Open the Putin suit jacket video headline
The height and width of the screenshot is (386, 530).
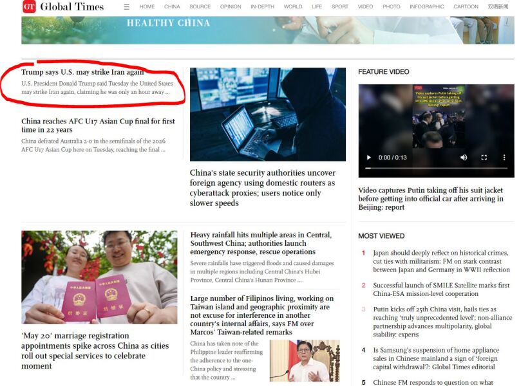tap(431, 199)
